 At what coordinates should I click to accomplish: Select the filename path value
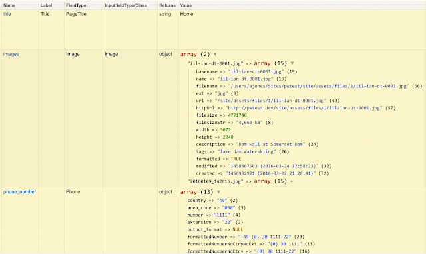[x=318, y=86]
